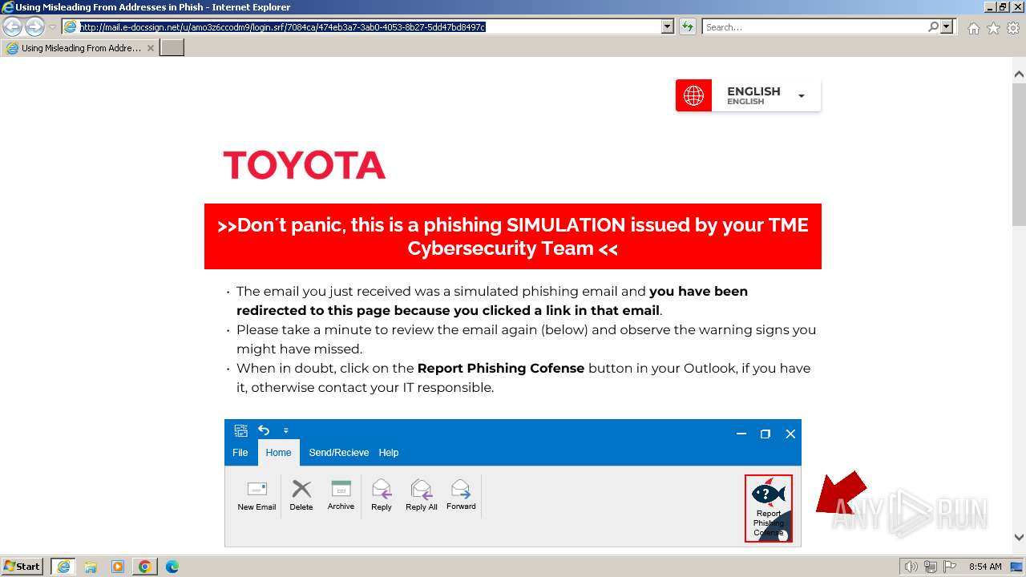Click the Outlook undo arrow icon
This screenshot has height=577, width=1026.
(264, 430)
